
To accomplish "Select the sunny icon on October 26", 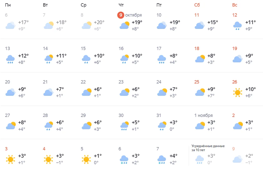I will 237,93.
